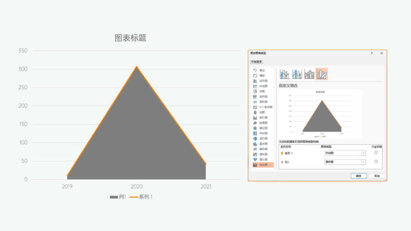Click the 图表标题 chart title text
This screenshot has height=231, width=411.
pos(131,38)
